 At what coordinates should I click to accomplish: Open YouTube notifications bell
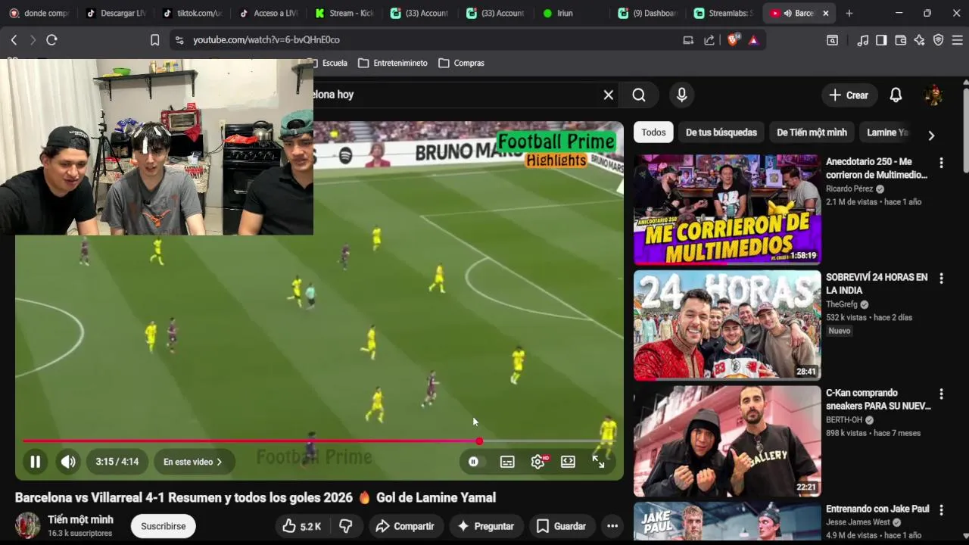pyautogui.click(x=896, y=95)
